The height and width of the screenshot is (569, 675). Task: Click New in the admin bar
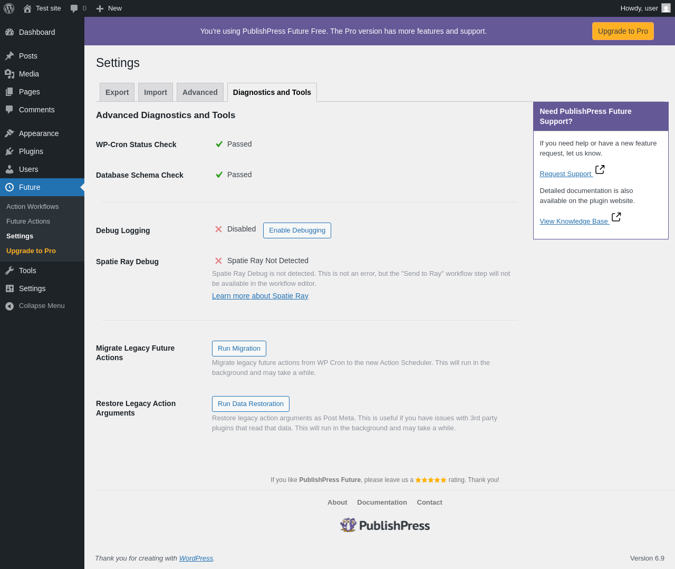115,8
